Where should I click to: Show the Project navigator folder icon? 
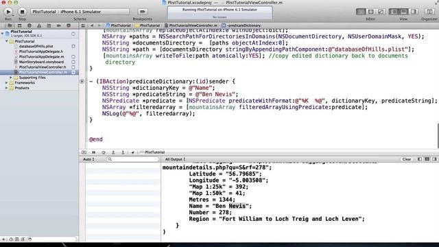point(10,25)
